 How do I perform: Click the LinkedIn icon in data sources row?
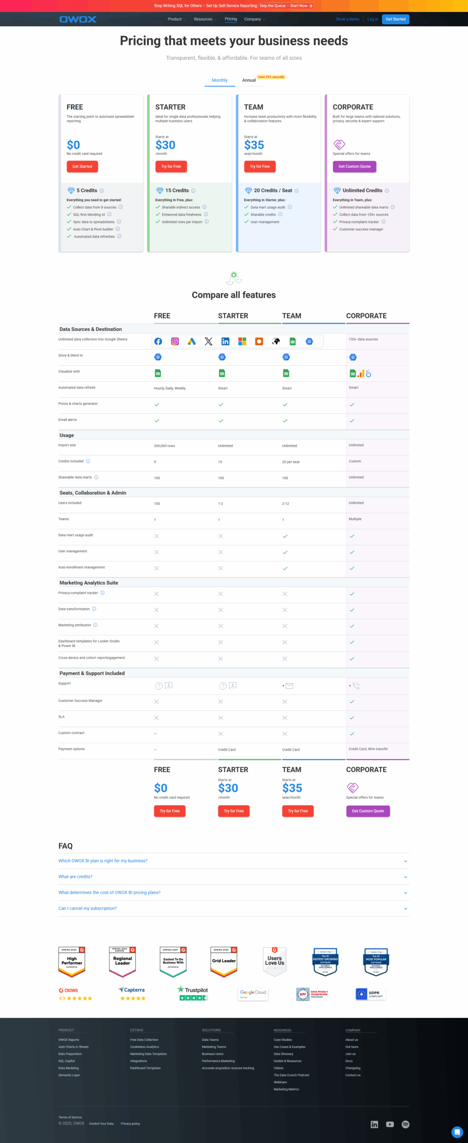(225, 342)
